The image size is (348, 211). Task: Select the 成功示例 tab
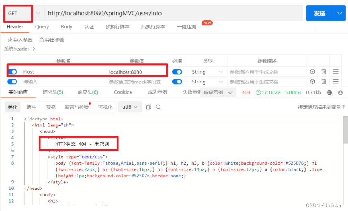157,92
